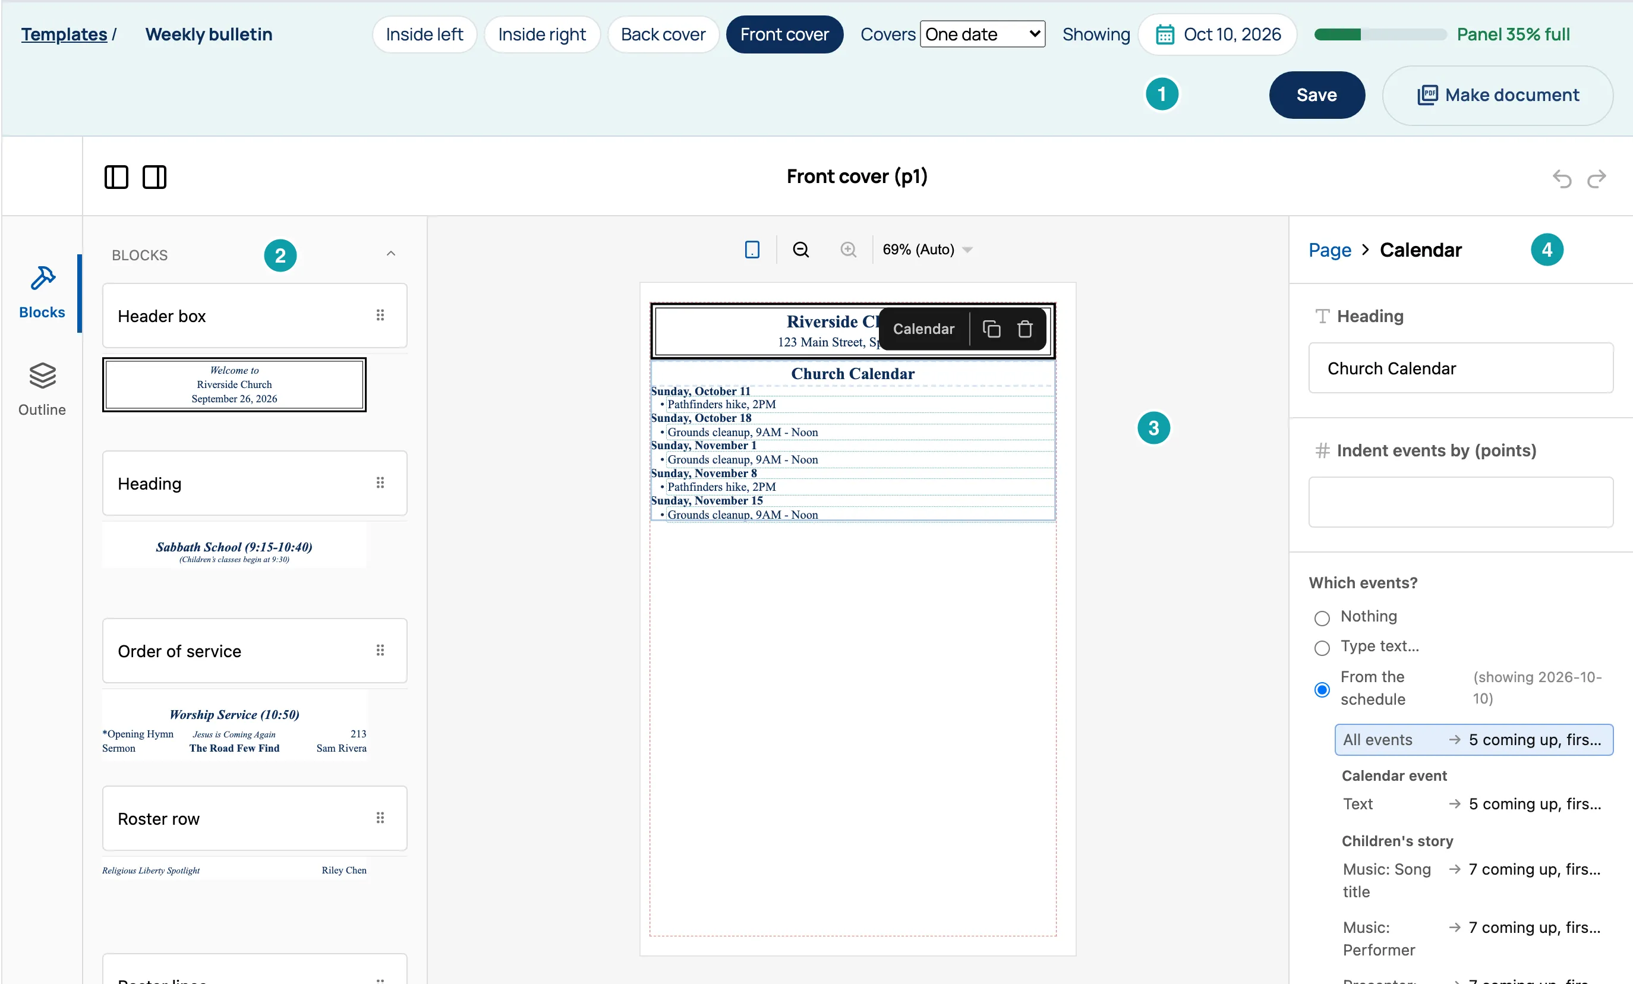Image resolution: width=1633 pixels, height=984 pixels.
Task: Click the Calendar label in block toolbar
Action: (x=923, y=329)
